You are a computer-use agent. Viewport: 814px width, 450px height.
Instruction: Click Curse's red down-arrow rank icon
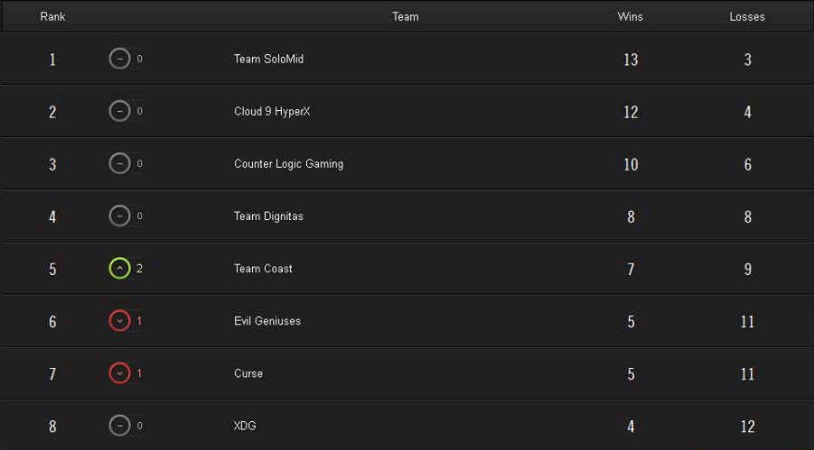pyautogui.click(x=119, y=373)
